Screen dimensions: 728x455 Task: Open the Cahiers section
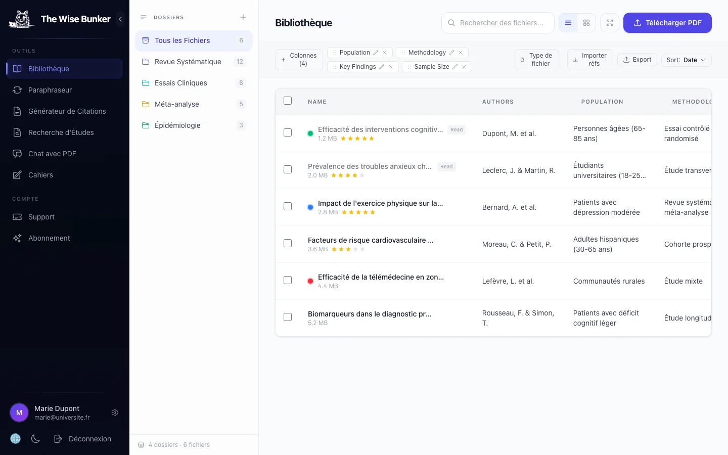(x=40, y=175)
